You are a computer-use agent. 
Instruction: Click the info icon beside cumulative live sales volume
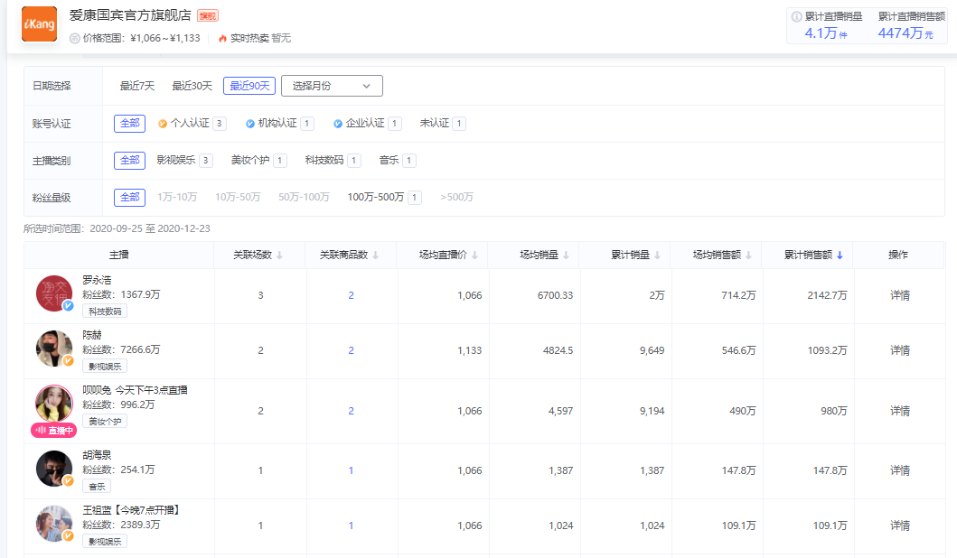tap(796, 16)
